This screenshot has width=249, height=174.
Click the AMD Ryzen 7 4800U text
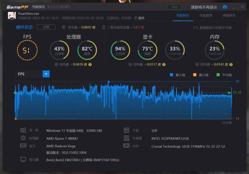point(62,139)
